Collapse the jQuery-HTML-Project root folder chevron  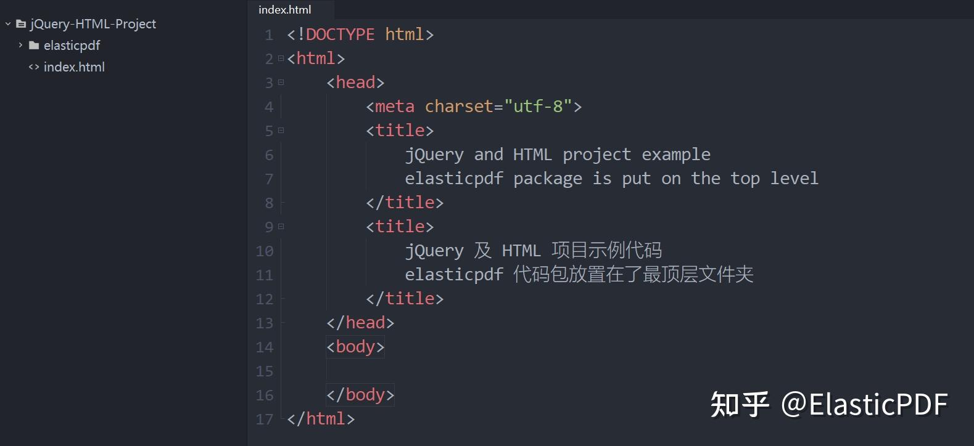pyautogui.click(x=8, y=24)
